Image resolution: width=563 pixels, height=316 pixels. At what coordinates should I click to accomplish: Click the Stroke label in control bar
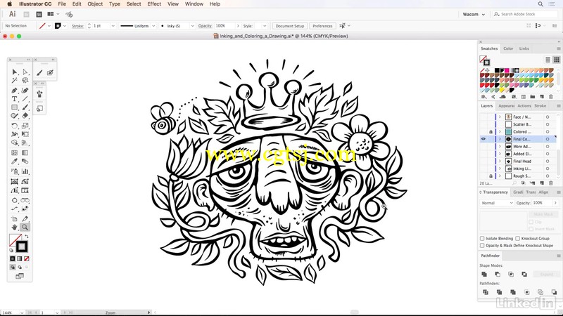click(x=77, y=26)
